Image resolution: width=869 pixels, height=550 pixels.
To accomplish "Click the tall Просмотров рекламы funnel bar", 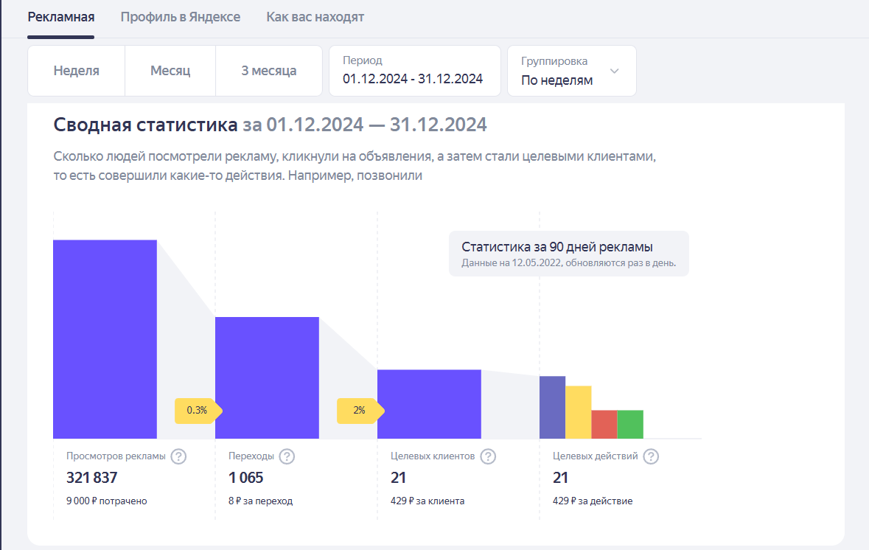I will coord(105,339).
